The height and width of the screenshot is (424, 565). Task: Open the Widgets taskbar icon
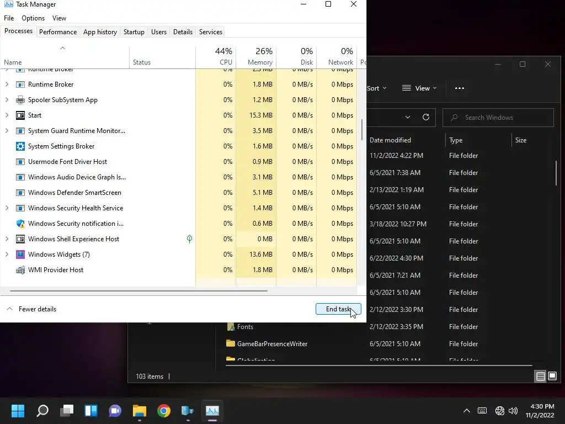click(91, 411)
